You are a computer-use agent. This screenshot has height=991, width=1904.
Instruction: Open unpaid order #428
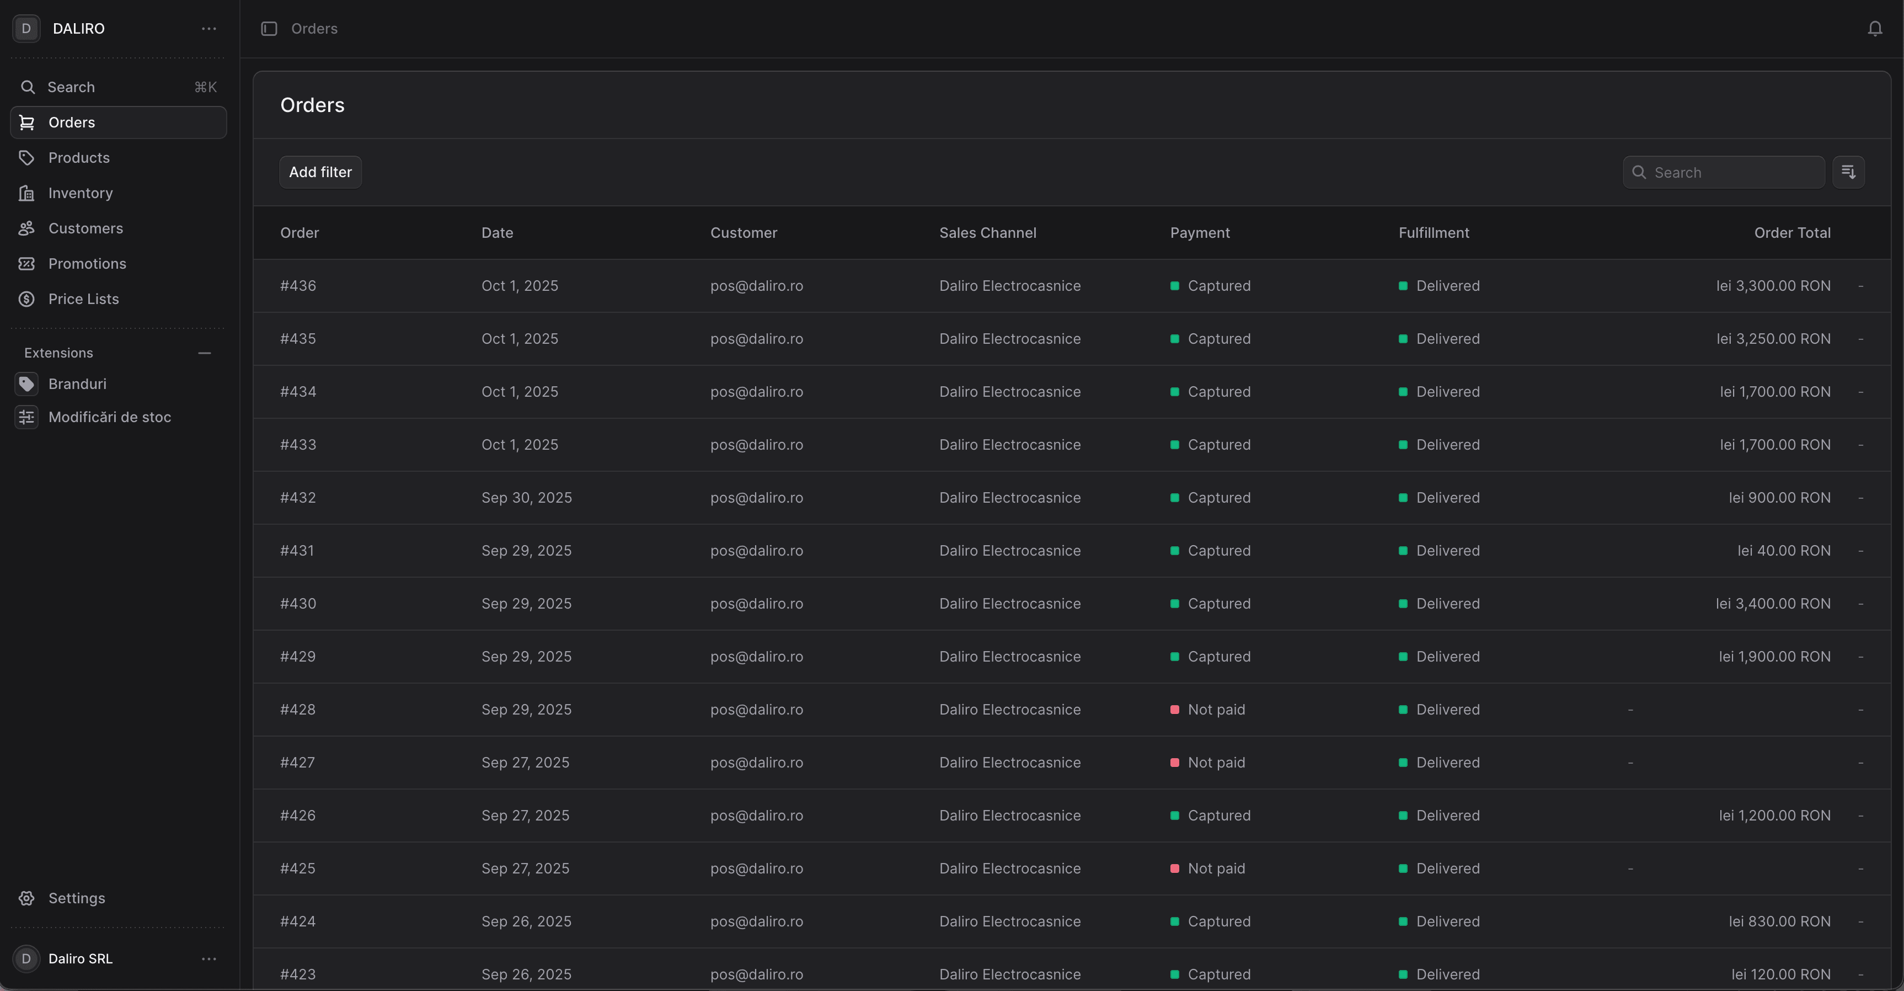[x=298, y=709]
